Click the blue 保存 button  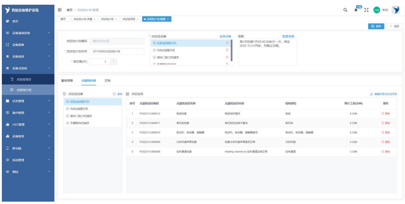coord(376,26)
